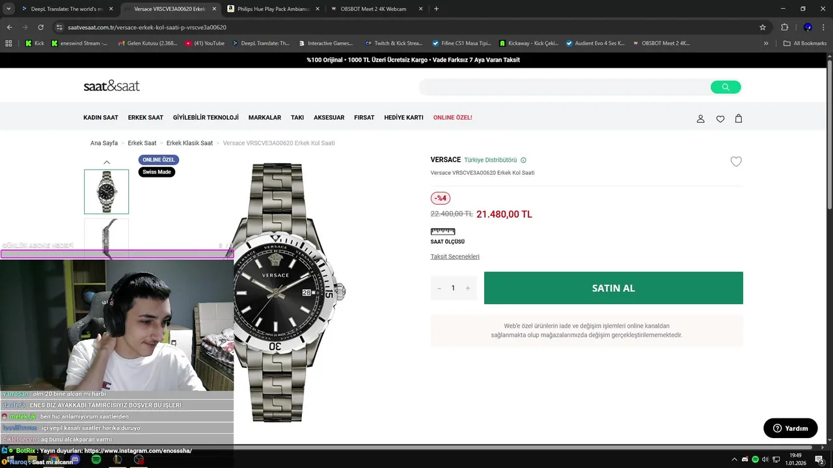Open a new browser tab
Image resolution: width=833 pixels, height=468 pixels.
[x=436, y=9]
